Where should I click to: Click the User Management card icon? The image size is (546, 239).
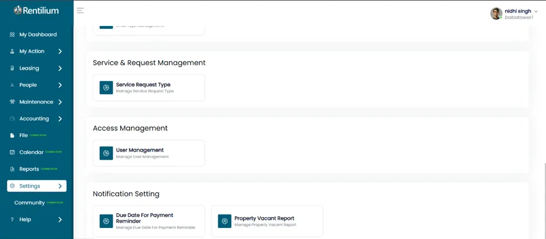(106, 153)
